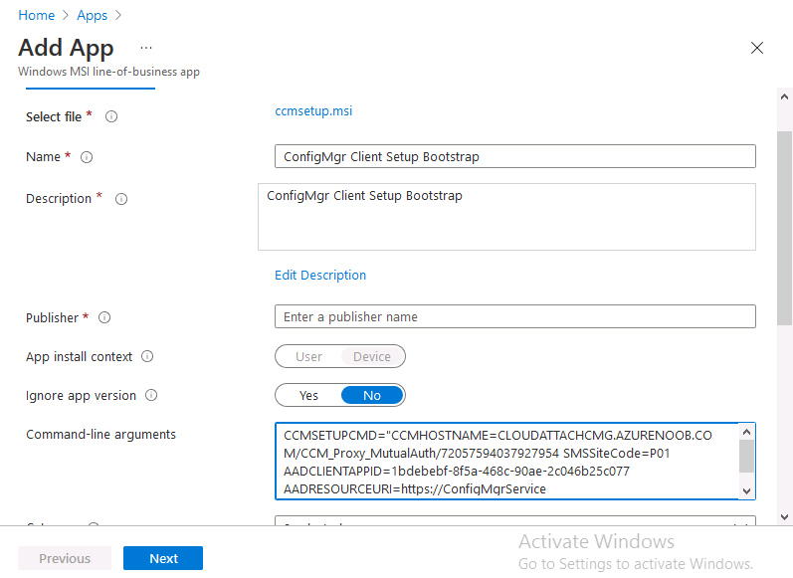This screenshot has height=578, width=793.
Task: Set Ignore app version to Yes
Action: coord(308,395)
